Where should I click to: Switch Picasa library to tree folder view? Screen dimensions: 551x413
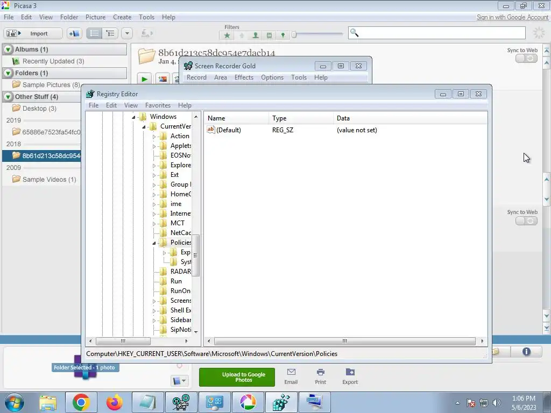point(110,33)
